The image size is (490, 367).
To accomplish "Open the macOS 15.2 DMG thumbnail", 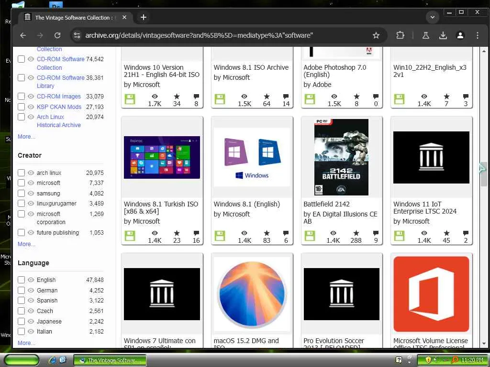I will click(252, 294).
